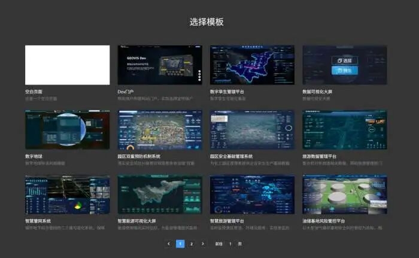The width and height of the screenshot is (419, 258).
Task: Open the 旅游数据管理平台 thumbnail
Action: coord(345,130)
